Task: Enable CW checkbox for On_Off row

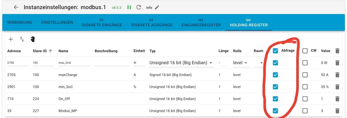Action: (x=305, y=99)
